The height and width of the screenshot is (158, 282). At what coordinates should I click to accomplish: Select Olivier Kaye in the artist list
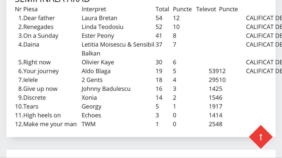[x=98, y=62]
